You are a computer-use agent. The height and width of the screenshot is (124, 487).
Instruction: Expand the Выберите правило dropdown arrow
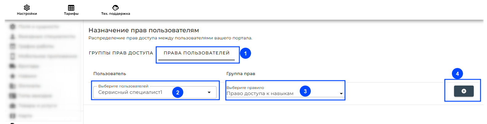341,94
